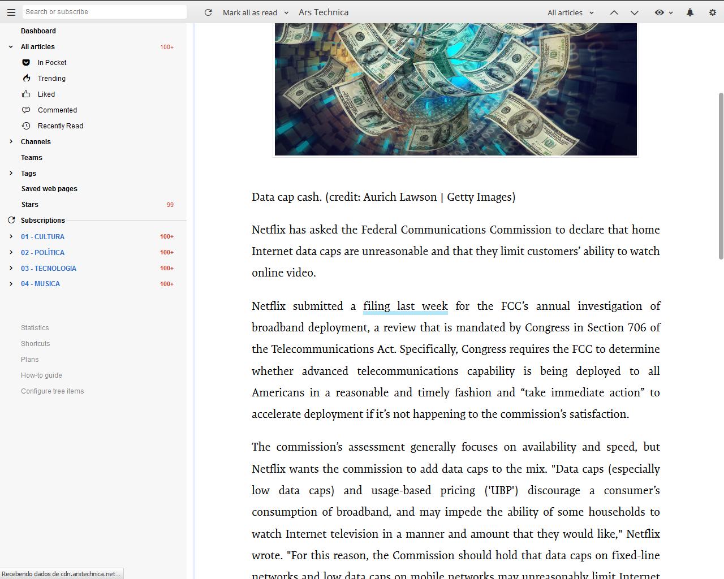Open the All articles filter dropdown
The height and width of the screenshot is (579, 724).
coord(571,12)
